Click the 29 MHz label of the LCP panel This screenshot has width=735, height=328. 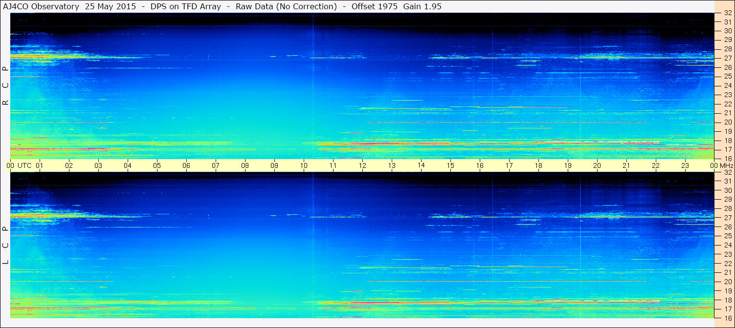[728, 199]
